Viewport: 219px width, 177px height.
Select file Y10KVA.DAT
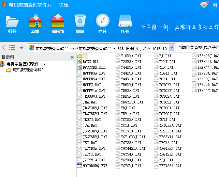pos(128,56)
